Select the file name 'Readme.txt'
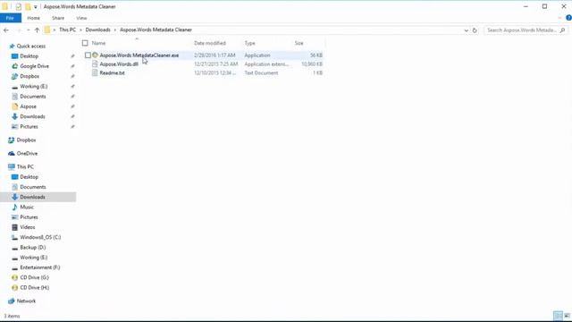 tap(112, 72)
